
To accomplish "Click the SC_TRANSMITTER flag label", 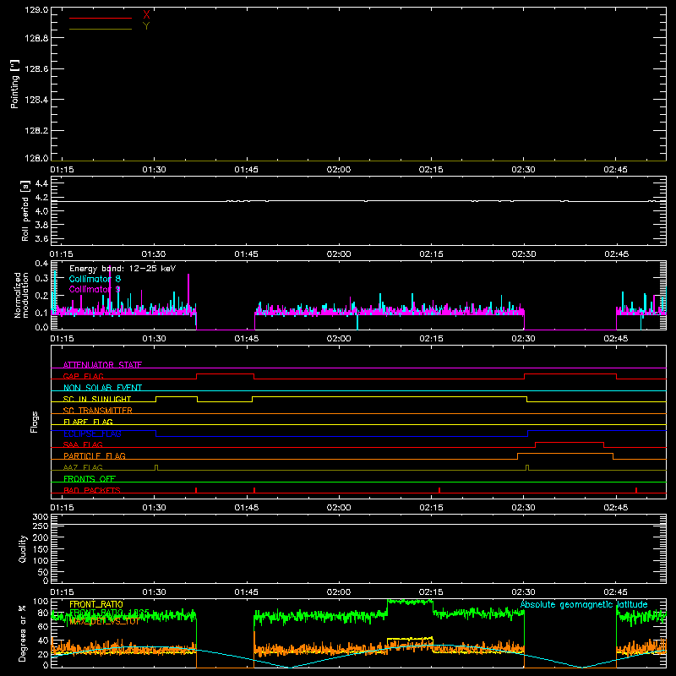I will pyautogui.click(x=97, y=411).
